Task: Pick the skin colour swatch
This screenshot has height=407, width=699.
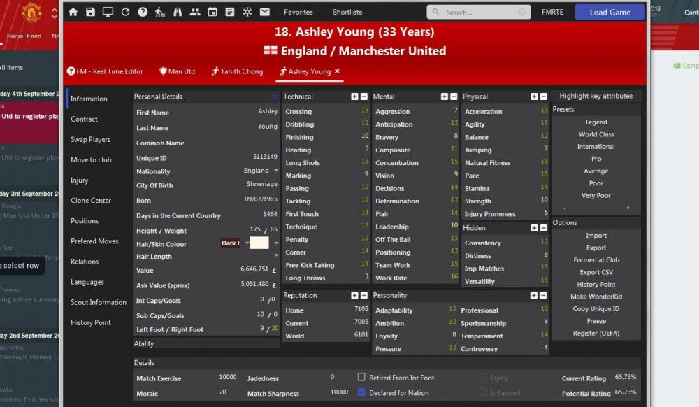Action: coord(259,243)
